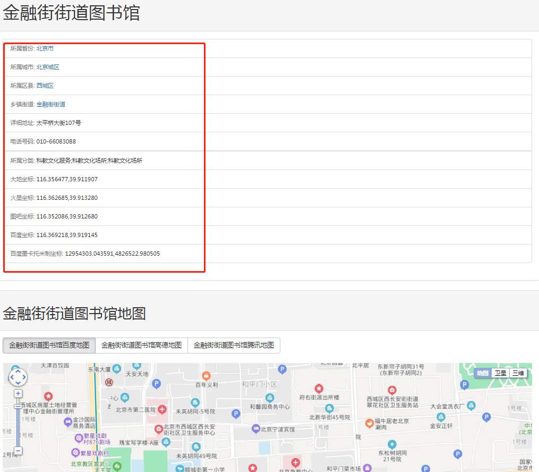Click the red star marker near 金沙国际商务酒店
539x472 pixels.
click(49, 396)
